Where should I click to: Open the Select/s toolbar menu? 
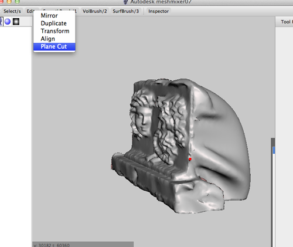(x=12, y=11)
